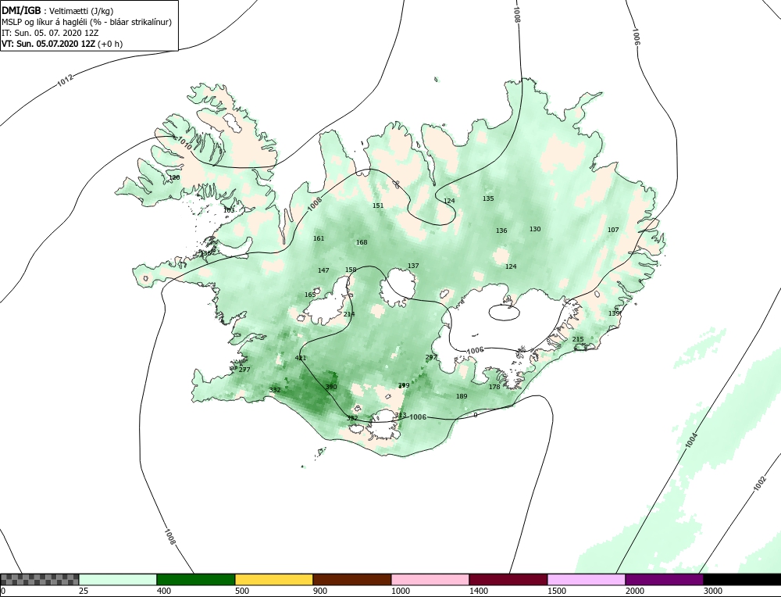Click the light green 25–400 legend swatch
Image resolution: width=781 pixels, height=597 pixels.
(x=118, y=579)
